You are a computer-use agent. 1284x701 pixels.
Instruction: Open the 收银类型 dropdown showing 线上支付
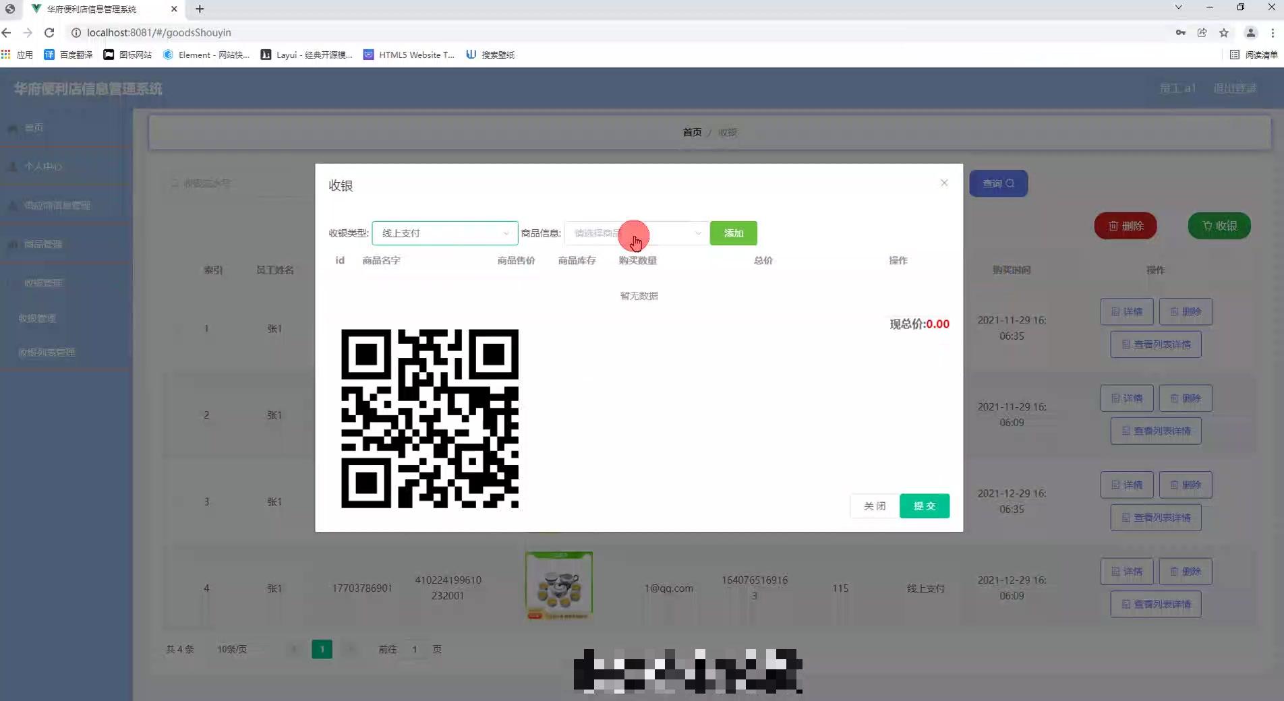click(x=444, y=233)
